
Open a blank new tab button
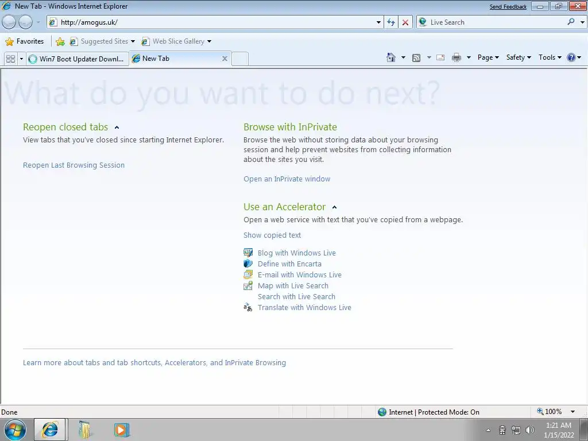click(240, 59)
